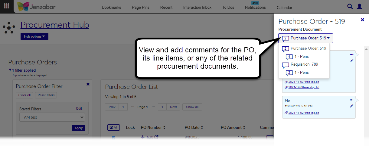Sort by PO Number arrows
The image size is (369, 146).
(164, 128)
